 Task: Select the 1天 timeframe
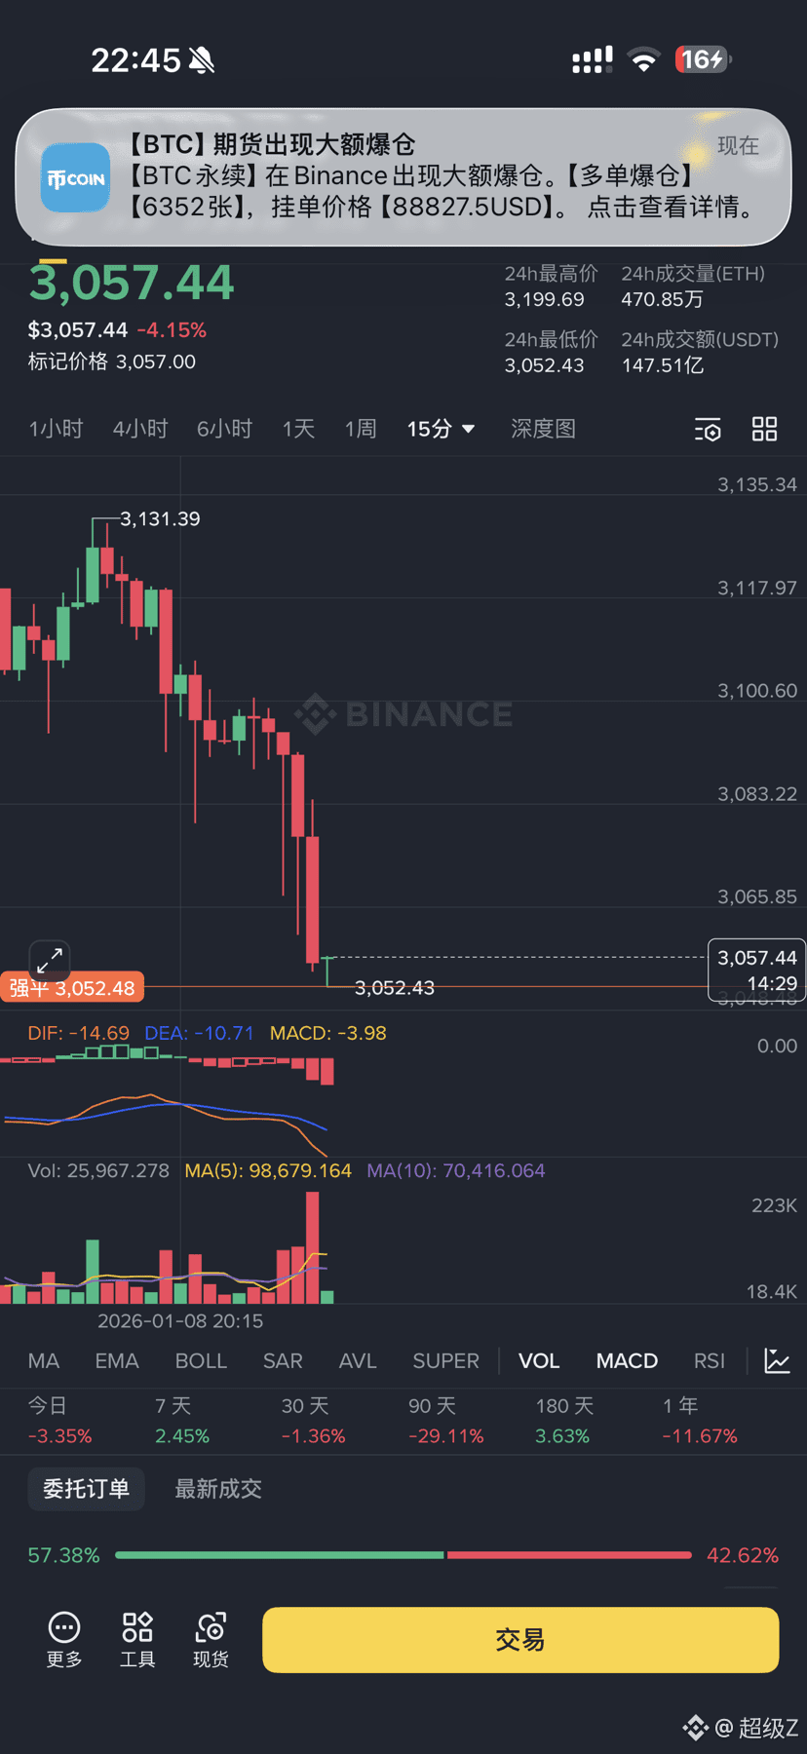[298, 429]
